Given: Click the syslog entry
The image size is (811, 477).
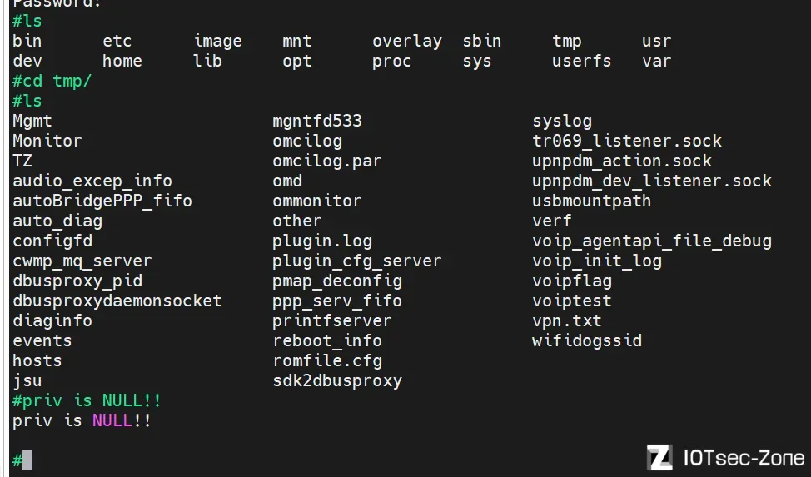Looking at the screenshot, I should [562, 121].
